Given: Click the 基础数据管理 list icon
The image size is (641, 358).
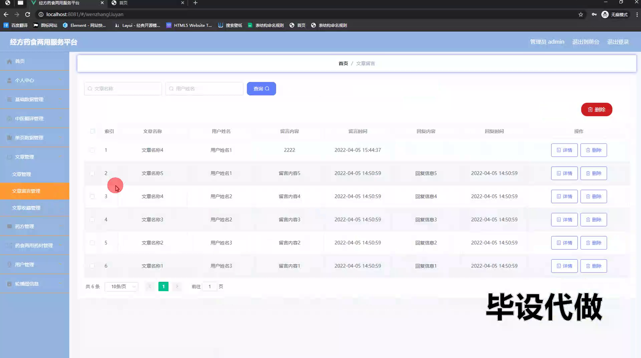Looking at the screenshot, I should click(9, 100).
